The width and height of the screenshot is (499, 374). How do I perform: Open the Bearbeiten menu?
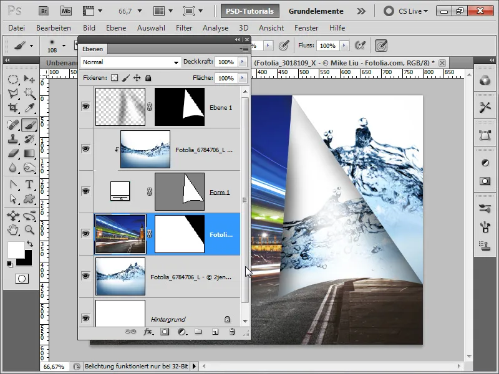54,28
